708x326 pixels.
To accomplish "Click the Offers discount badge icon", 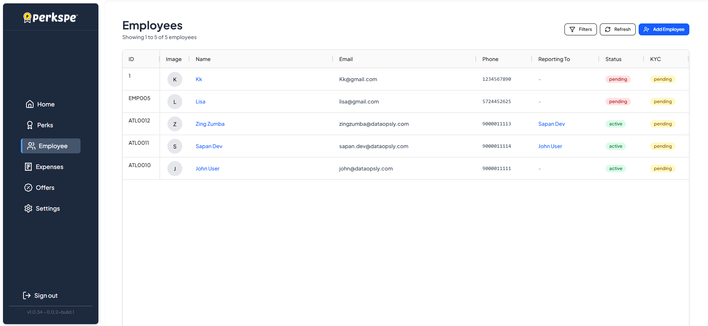I will tap(28, 188).
